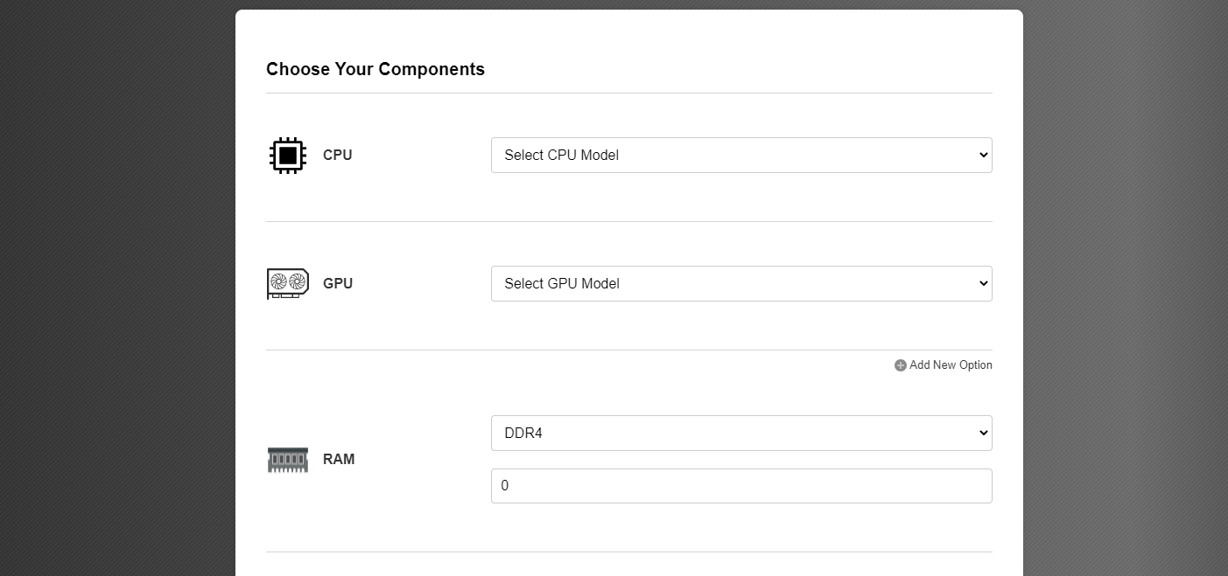The height and width of the screenshot is (576, 1228).
Task: Focus the RAM amount input field
Action: (x=740, y=486)
